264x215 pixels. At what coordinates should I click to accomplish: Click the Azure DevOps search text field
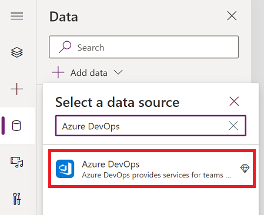pos(151,126)
